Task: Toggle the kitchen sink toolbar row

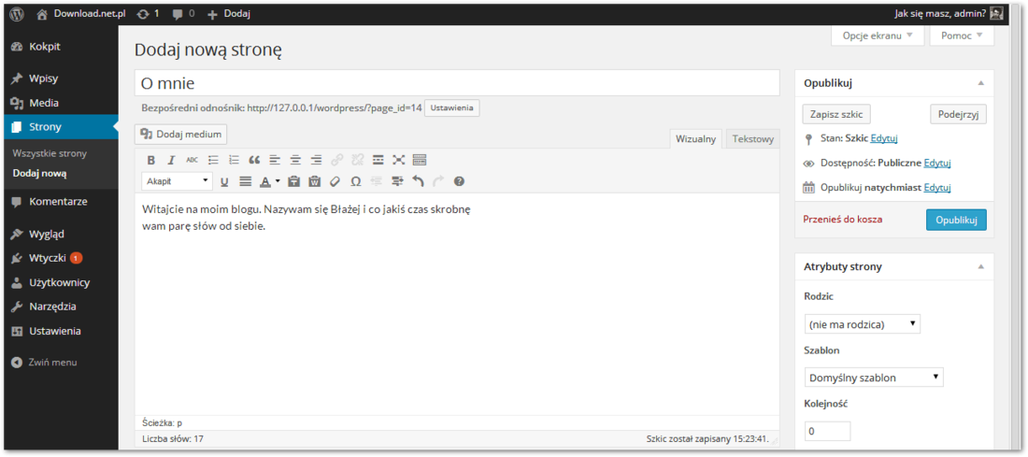Action: pyautogui.click(x=420, y=160)
